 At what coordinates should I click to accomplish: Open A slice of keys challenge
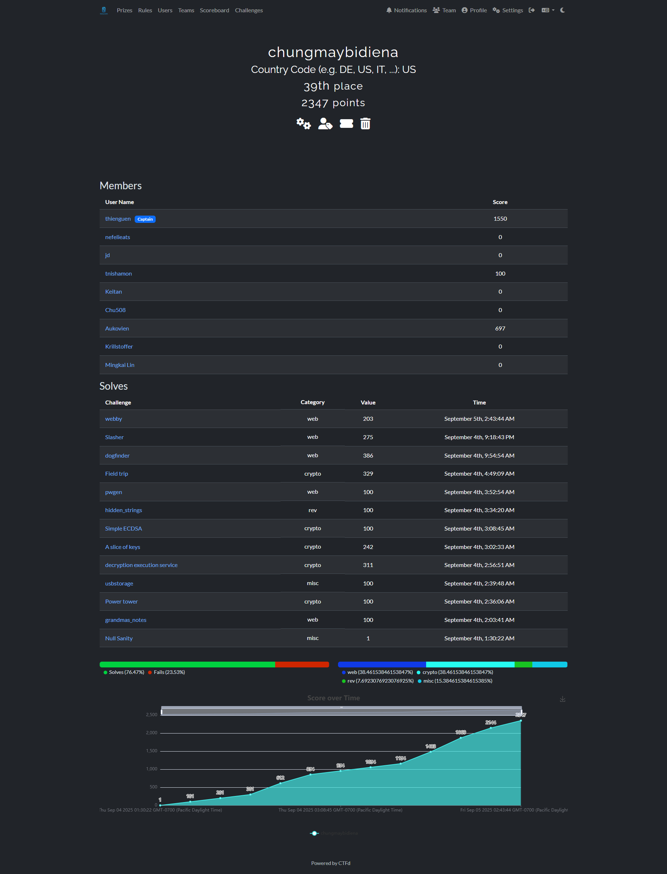coord(122,547)
